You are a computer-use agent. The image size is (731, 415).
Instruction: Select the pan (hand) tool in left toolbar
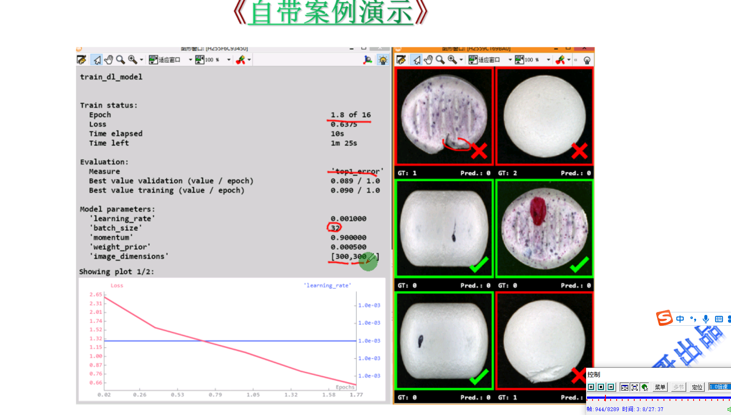(x=108, y=60)
